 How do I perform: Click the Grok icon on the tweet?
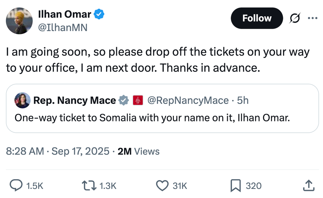pyautogui.click(x=295, y=18)
